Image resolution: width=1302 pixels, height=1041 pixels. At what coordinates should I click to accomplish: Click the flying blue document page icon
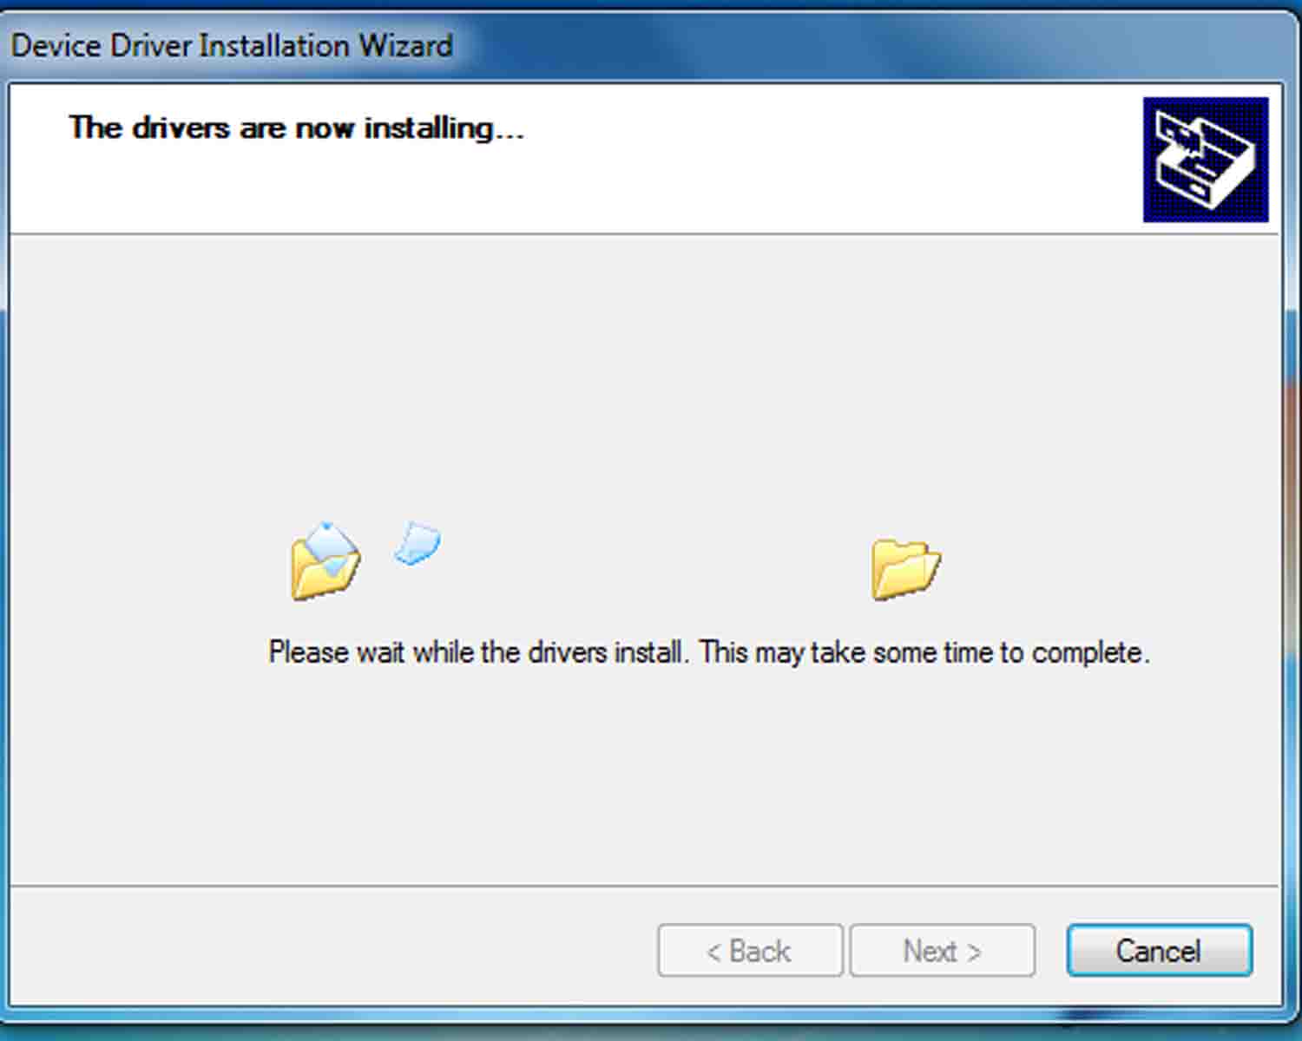point(418,544)
